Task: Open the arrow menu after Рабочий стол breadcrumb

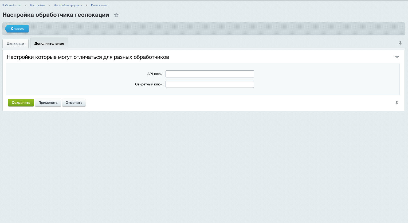Action: point(26,5)
